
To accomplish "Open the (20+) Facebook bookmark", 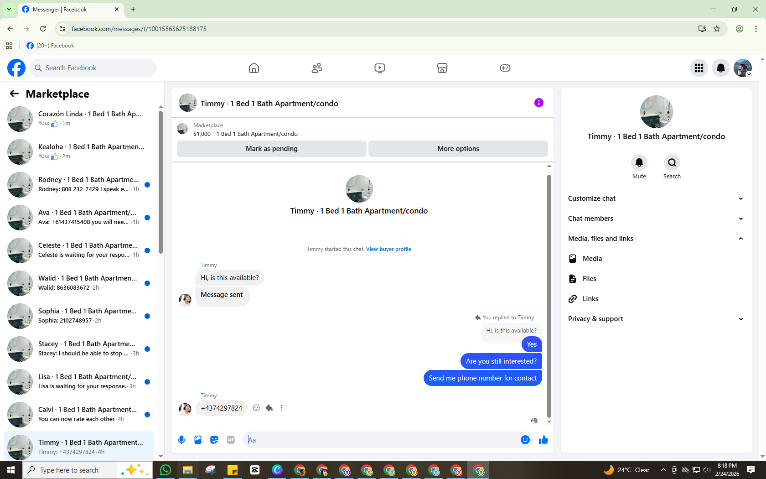I will point(51,46).
